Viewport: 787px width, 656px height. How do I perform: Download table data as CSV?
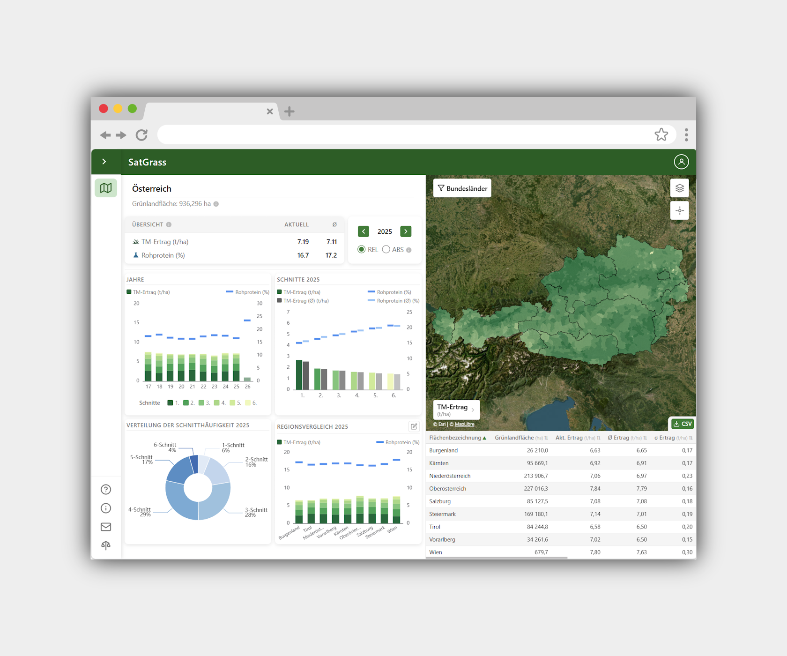pyautogui.click(x=682, y=424)
